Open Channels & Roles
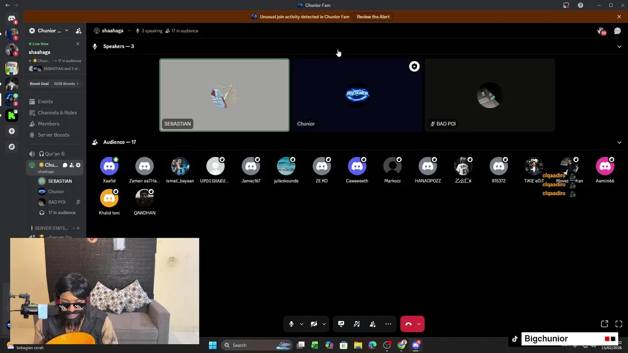Viewport: 628px width, 353px height. [x=55, y=113]
